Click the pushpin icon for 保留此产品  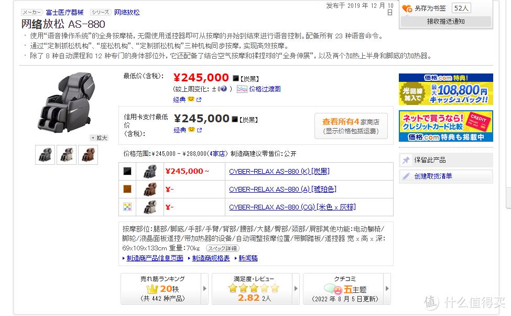click(x=406, y=160)
